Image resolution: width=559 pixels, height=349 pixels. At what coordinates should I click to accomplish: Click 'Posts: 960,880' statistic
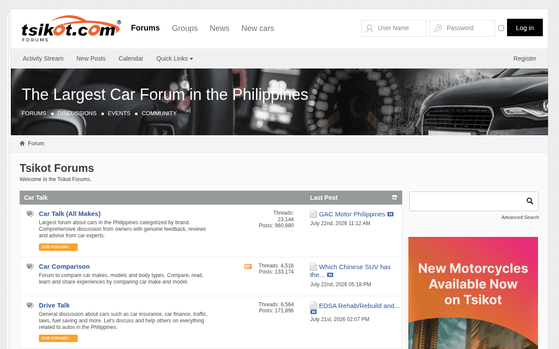point(276,226)
